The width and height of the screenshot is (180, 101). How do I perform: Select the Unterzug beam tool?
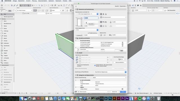pyautogui.click(x=7, y=31)
